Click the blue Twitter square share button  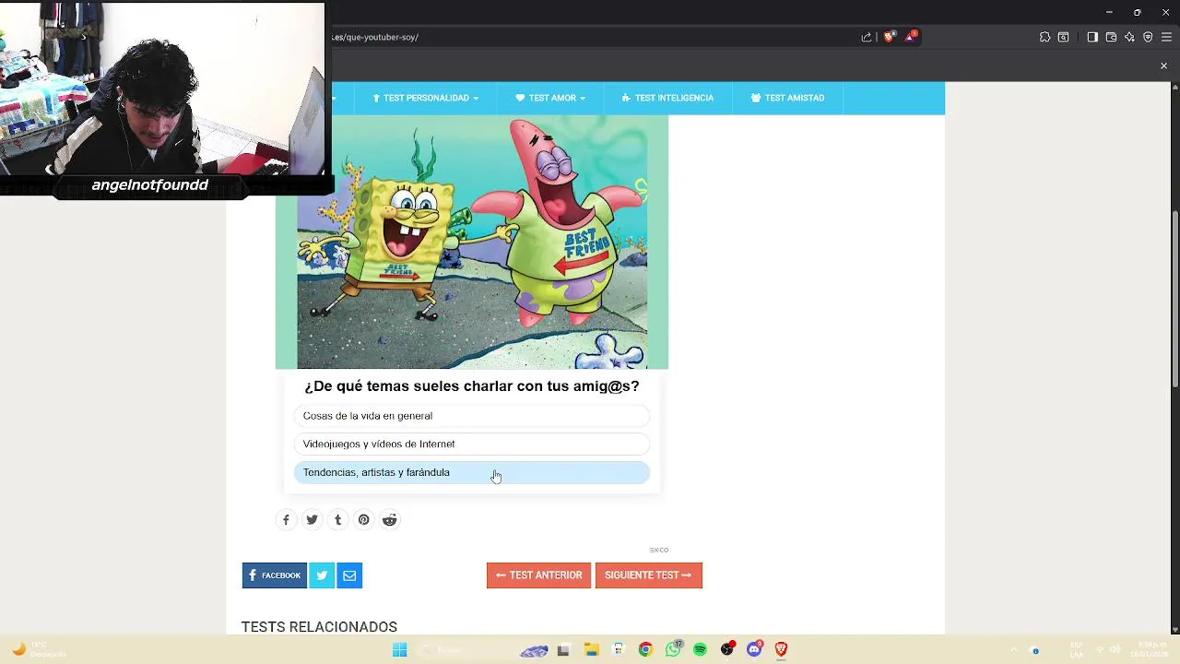click(x=322, y=575)
